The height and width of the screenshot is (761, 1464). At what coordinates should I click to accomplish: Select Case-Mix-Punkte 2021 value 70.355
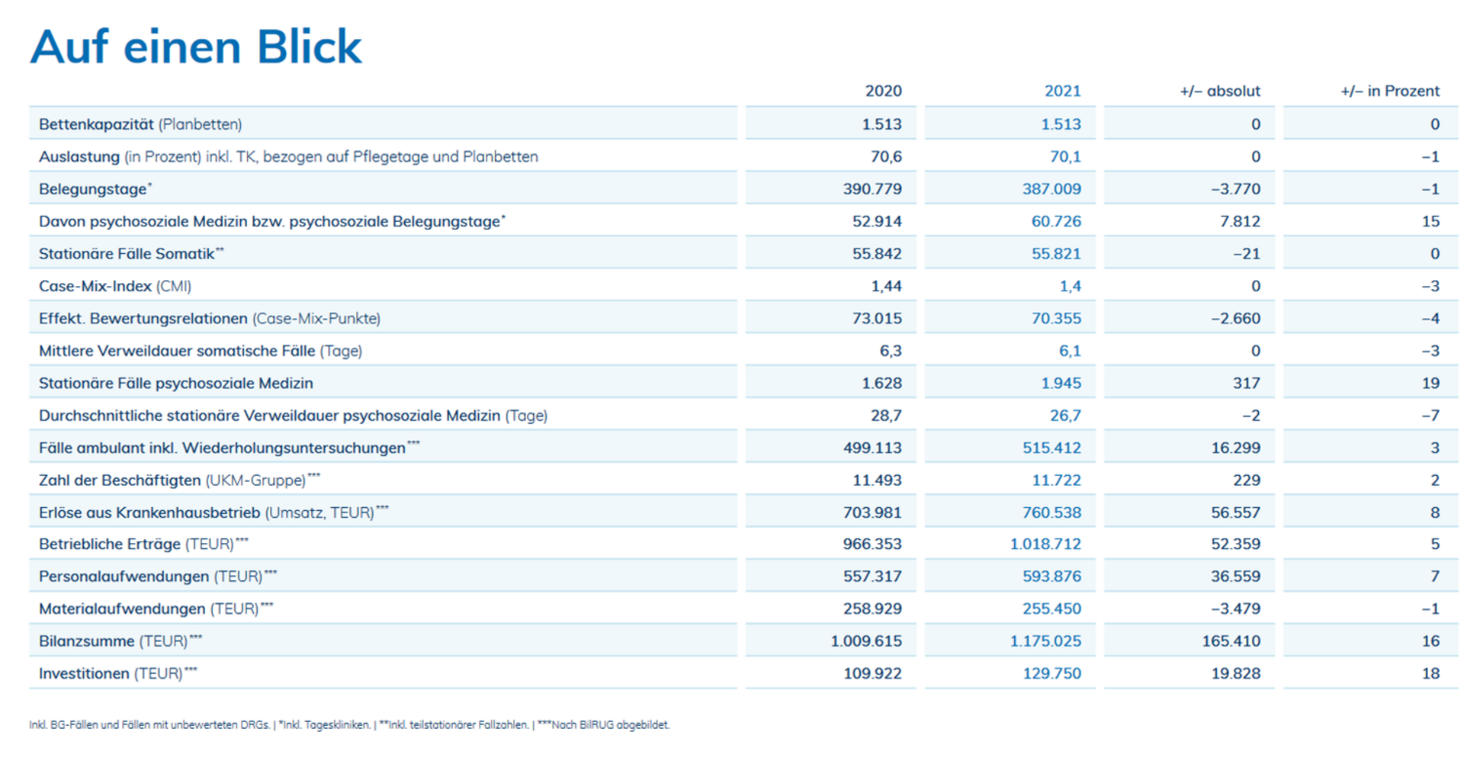1056,319
